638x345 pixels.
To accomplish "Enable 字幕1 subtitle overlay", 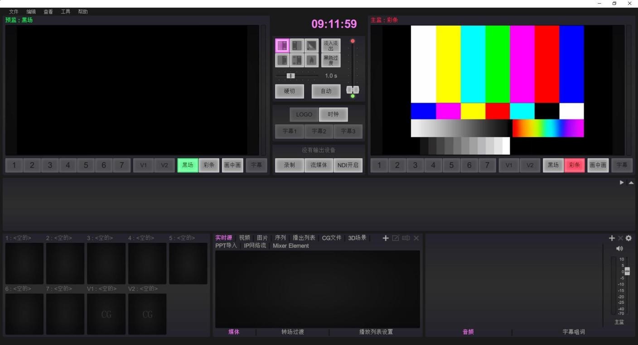I will (x=290, y=131).
